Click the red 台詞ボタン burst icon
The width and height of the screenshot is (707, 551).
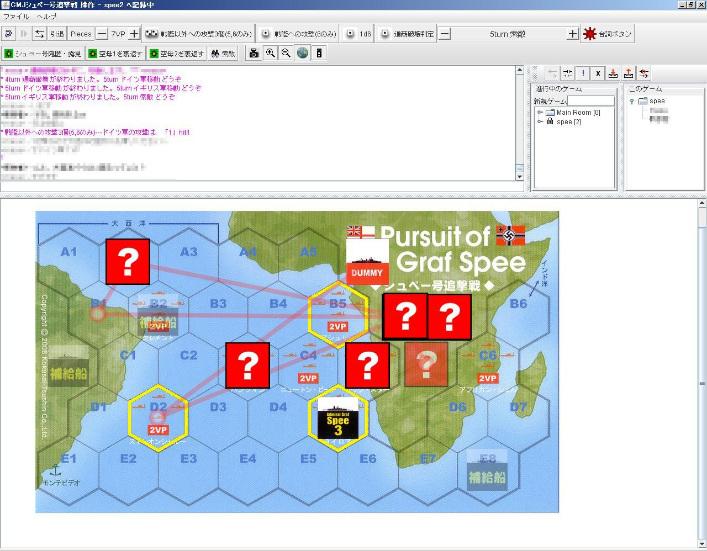[x=589, y=34]
